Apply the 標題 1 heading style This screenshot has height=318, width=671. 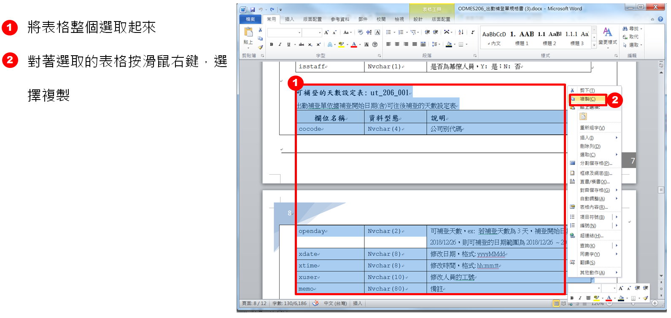tap(522, 37)
